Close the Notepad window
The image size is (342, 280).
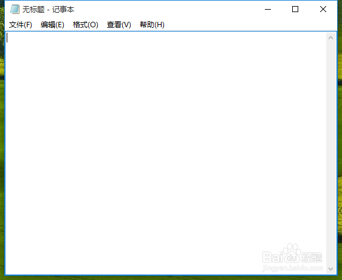[x=323, y=9]
